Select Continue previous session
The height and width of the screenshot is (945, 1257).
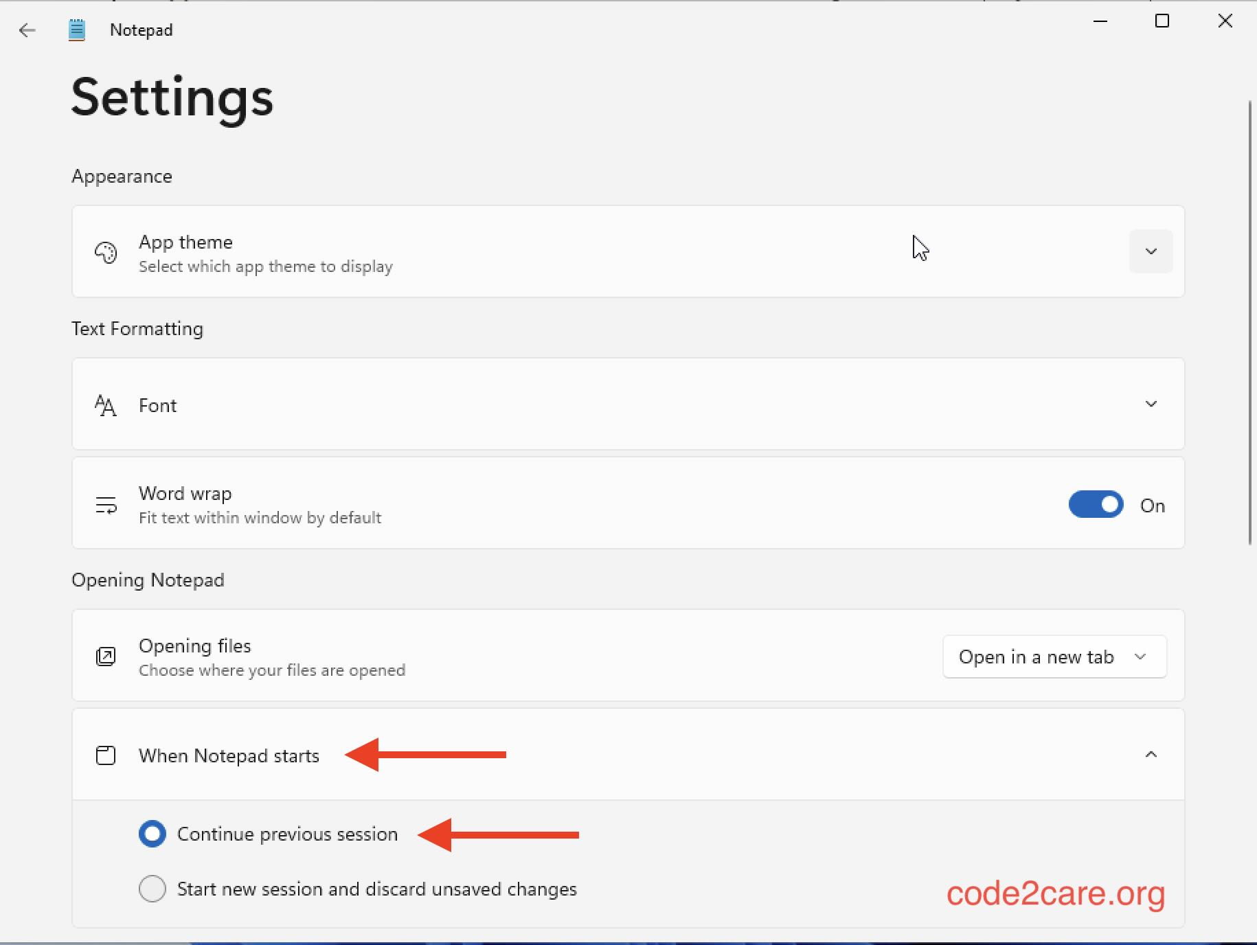(x=152, y=833)
